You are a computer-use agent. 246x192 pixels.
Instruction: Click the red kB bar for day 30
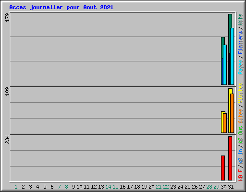coord(223,168)
